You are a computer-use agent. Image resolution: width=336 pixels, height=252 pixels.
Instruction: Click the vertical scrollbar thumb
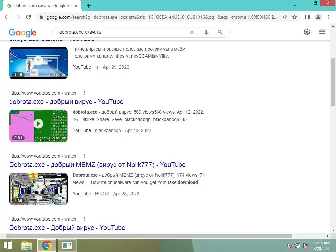coord(333,82)
